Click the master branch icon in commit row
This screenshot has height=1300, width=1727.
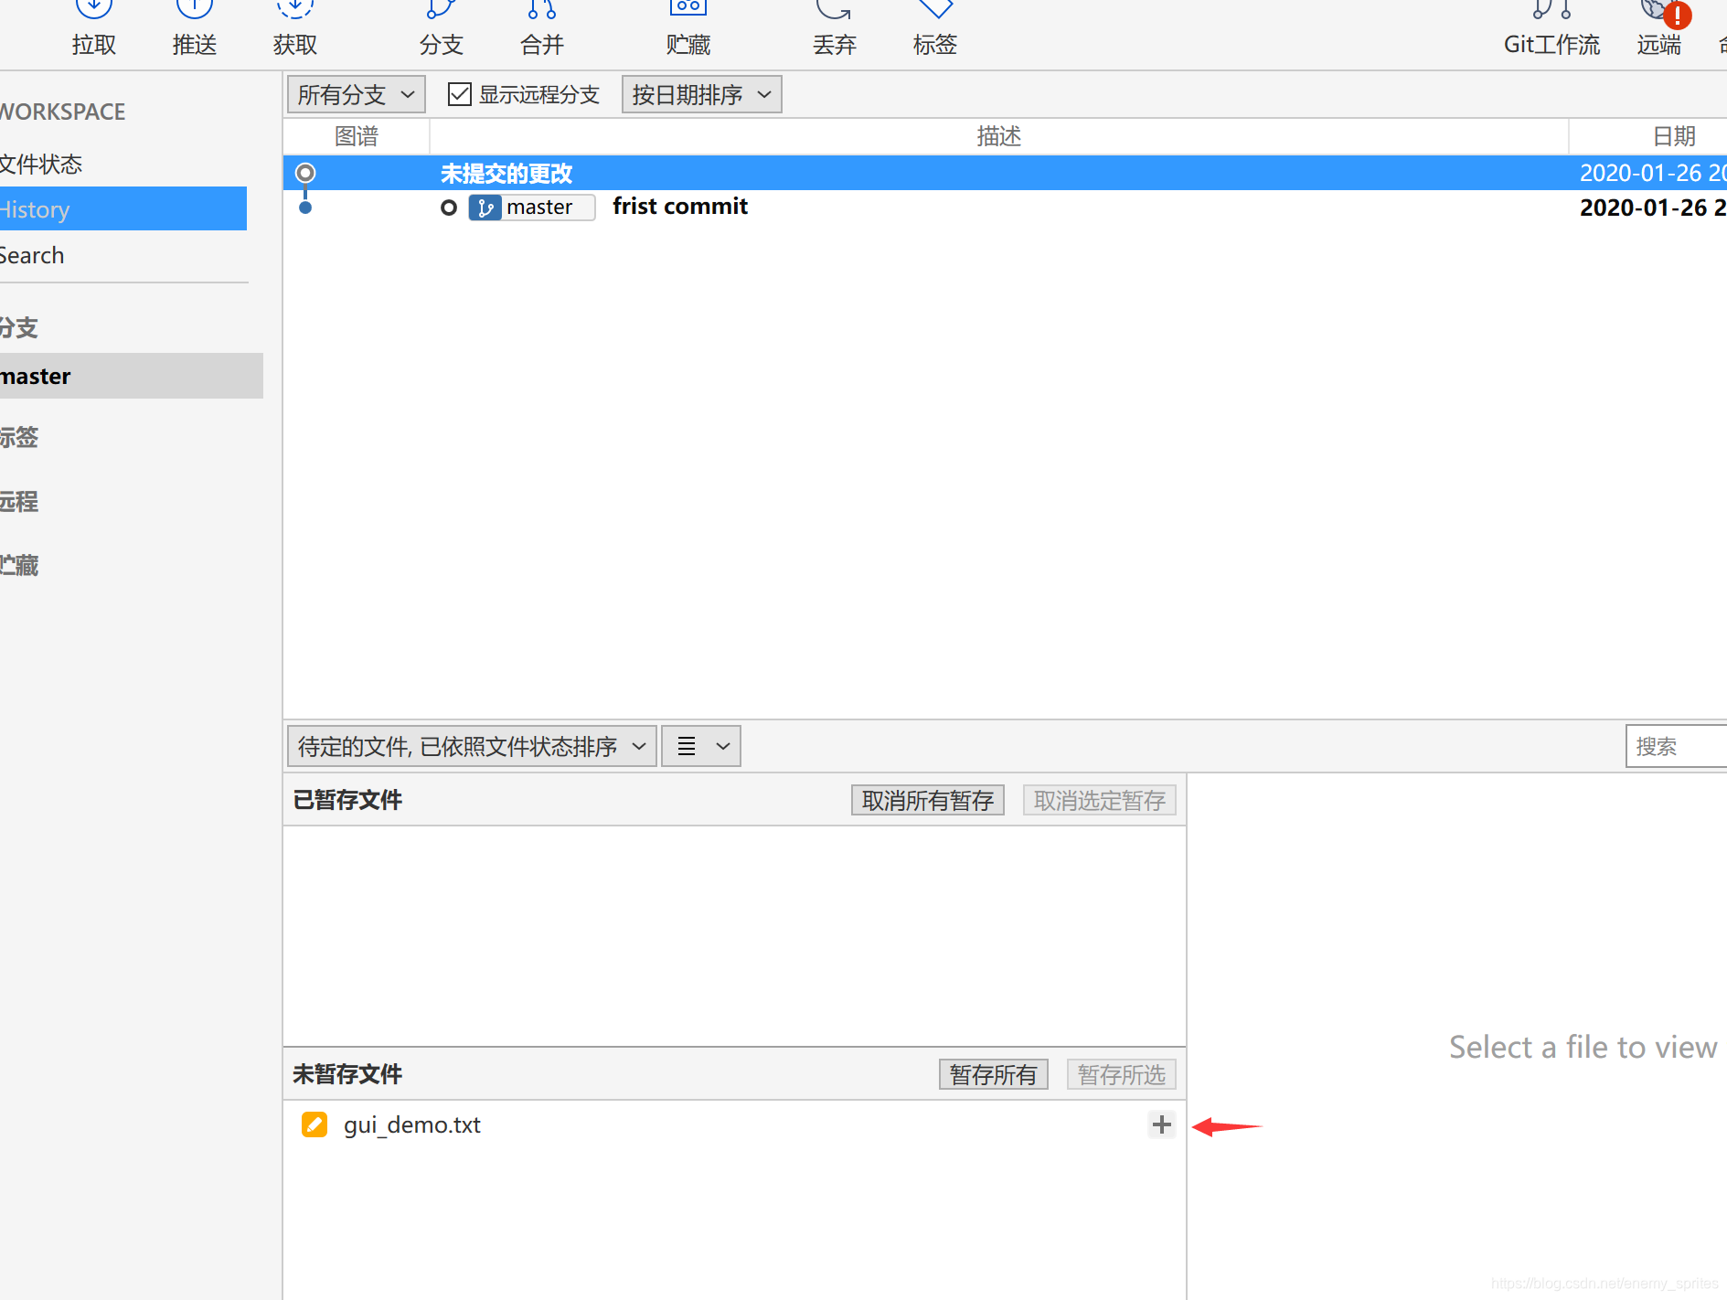pos(485,208)
